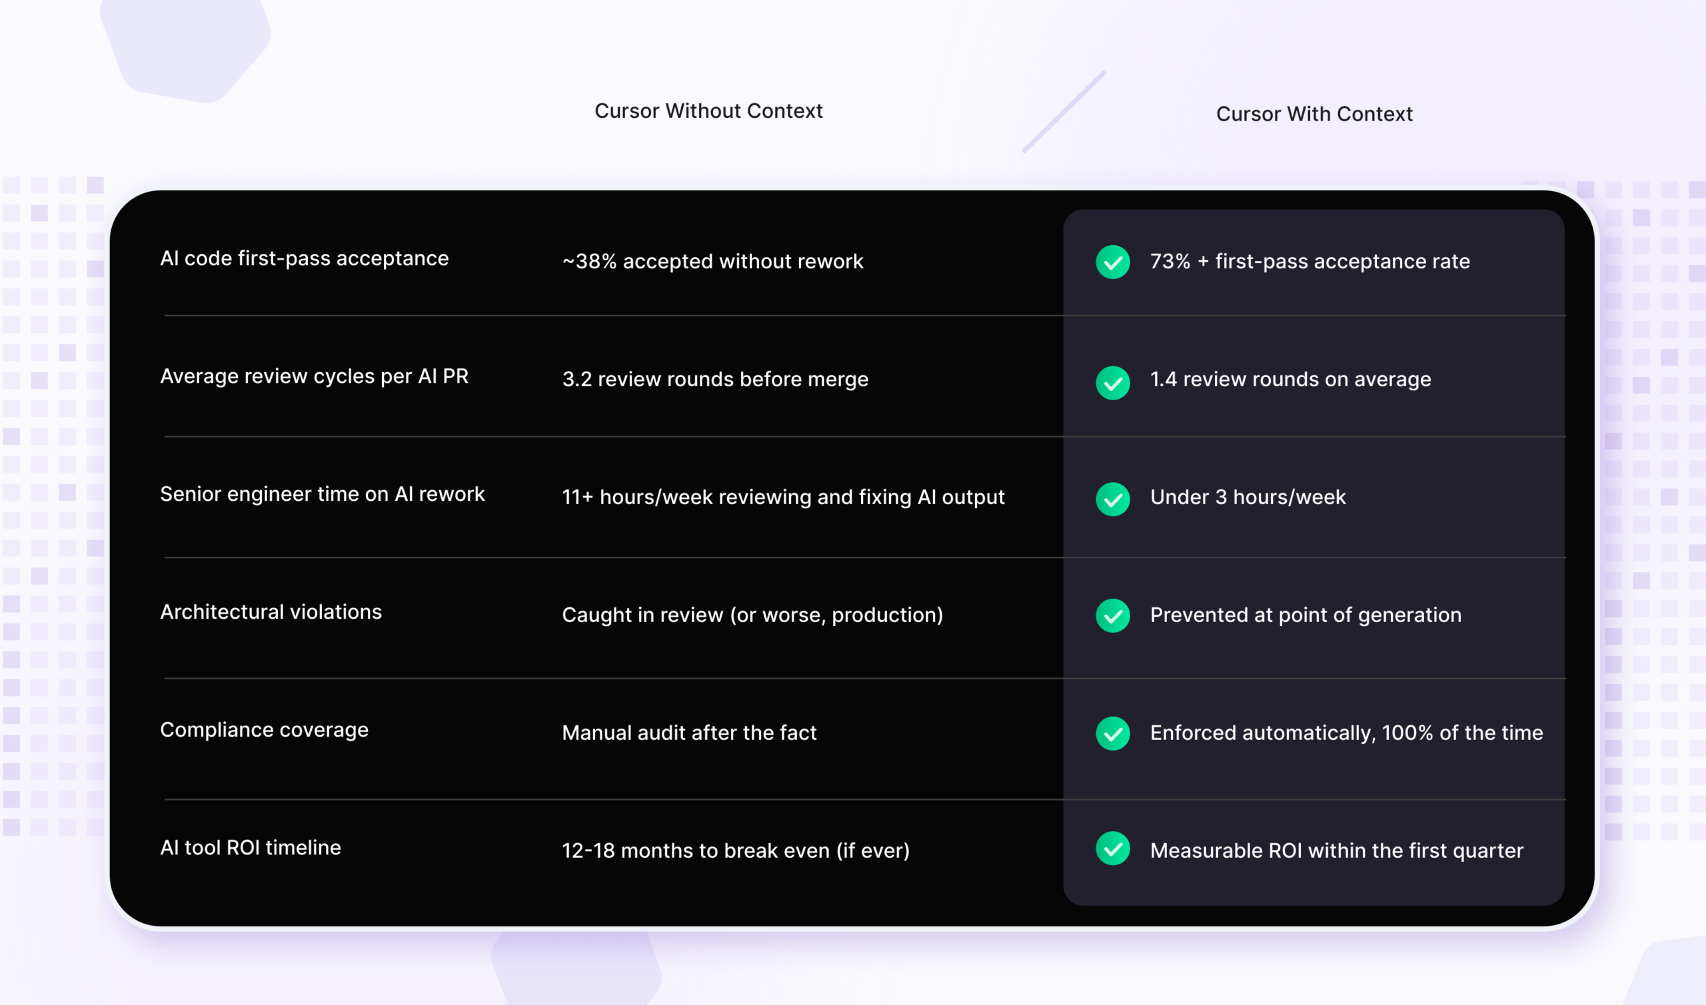Click the Manual audit after the fact text
This screenshot has width=1706, height=1005.
(x=689, y=733)
